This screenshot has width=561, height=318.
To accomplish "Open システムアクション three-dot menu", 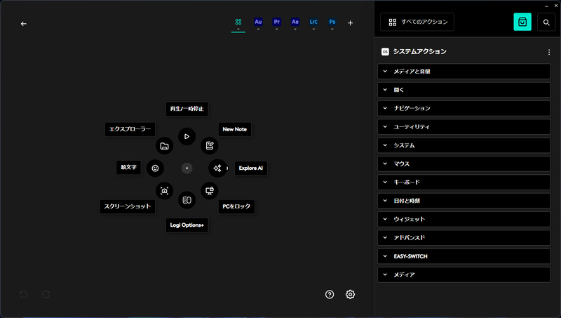I will click(549, 52).
